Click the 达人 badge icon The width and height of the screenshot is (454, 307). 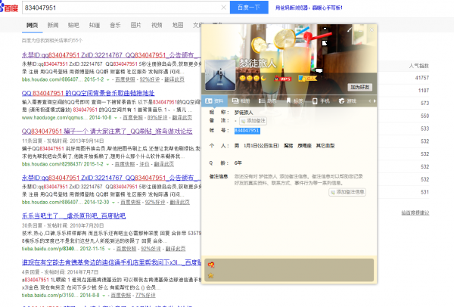point(308,78)
